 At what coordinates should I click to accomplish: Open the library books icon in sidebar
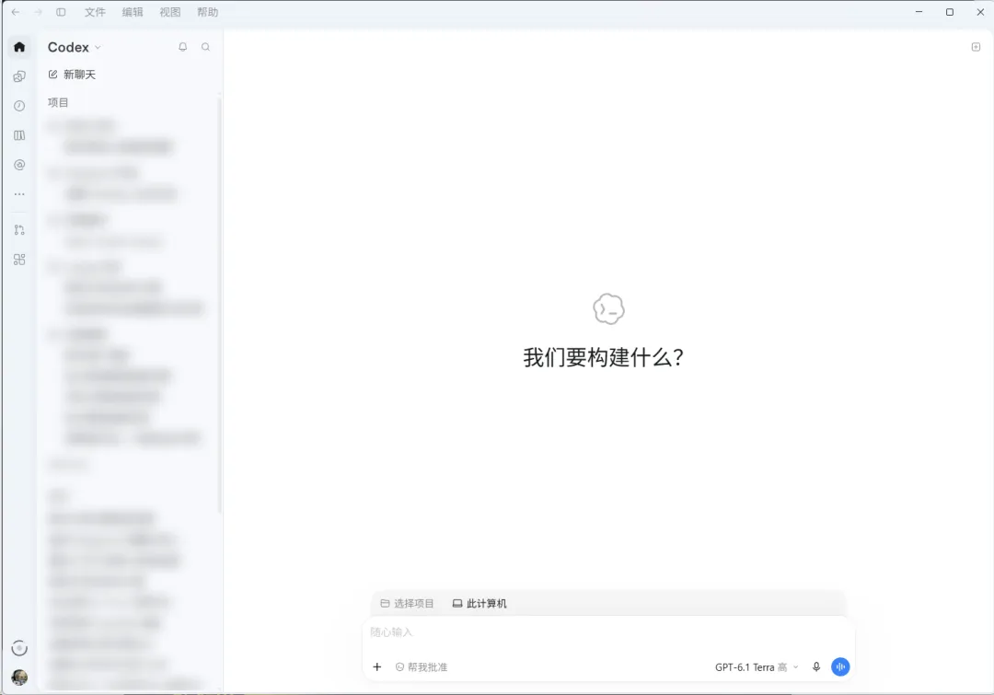tap(19, 135)
